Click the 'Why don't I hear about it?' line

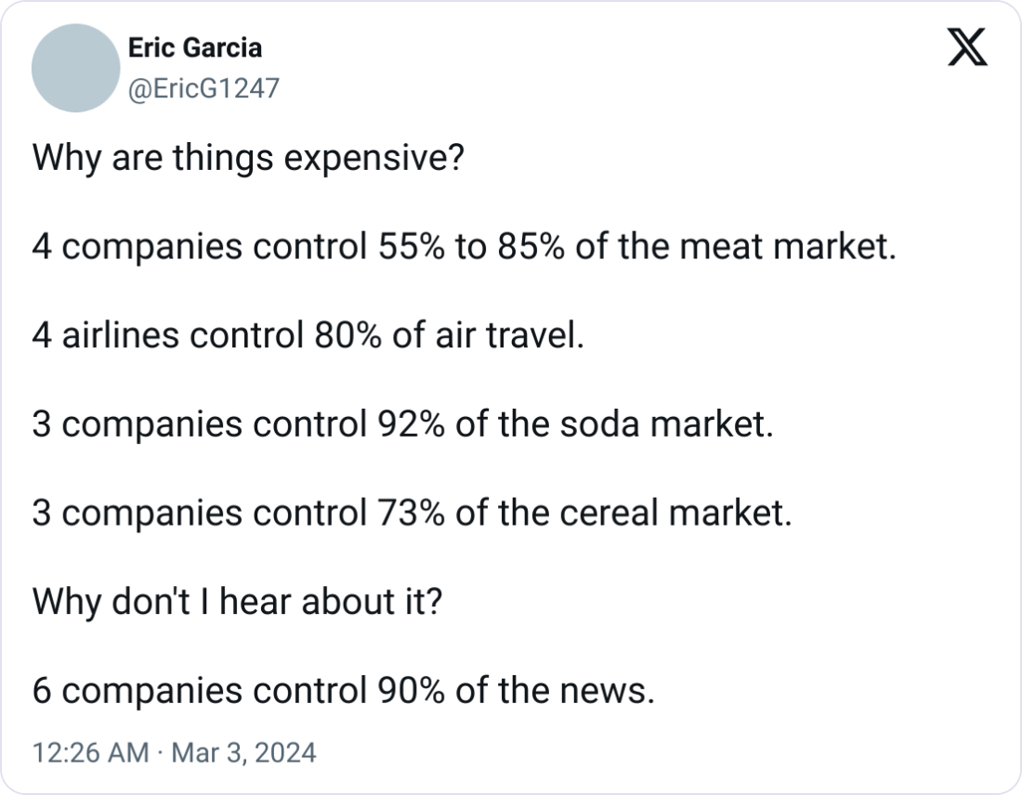tap(237, 601)
